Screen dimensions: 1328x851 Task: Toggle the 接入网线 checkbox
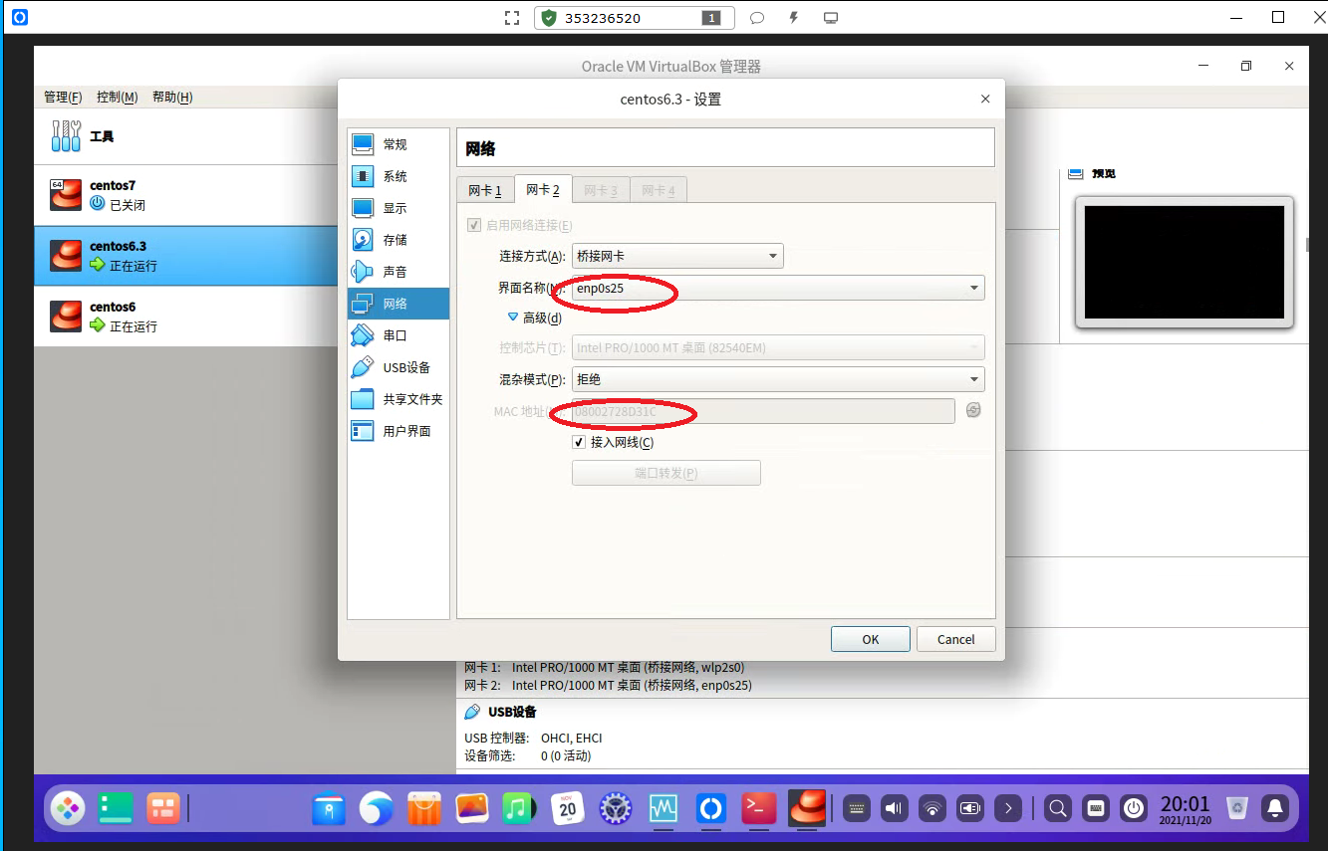[x=579, y=442]
